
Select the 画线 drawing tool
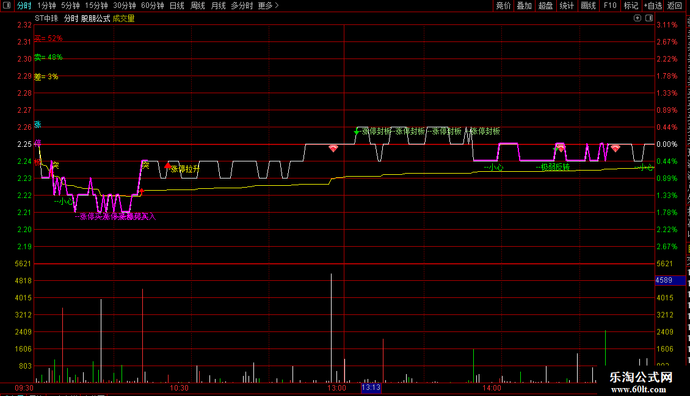pos(589,5)
